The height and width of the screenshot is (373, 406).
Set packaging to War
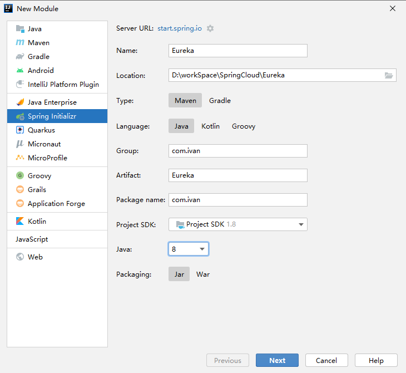click(x=203, y=274)
